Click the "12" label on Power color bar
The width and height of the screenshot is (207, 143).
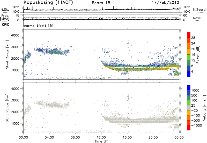(x=193, y=60)
